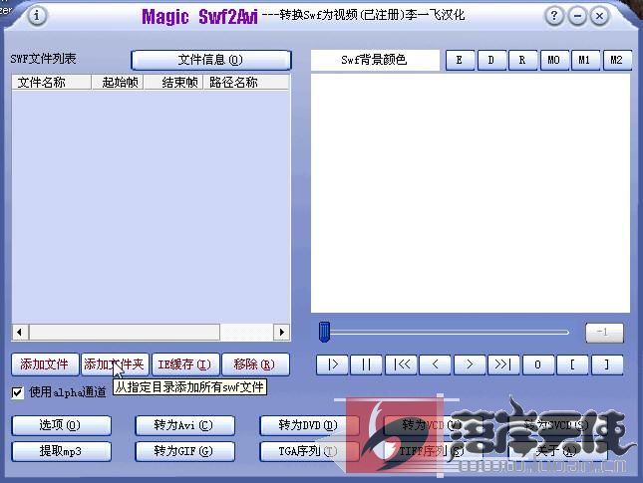Click TGA序列 (T) button

pyautogui.click(x=310, y=451)
